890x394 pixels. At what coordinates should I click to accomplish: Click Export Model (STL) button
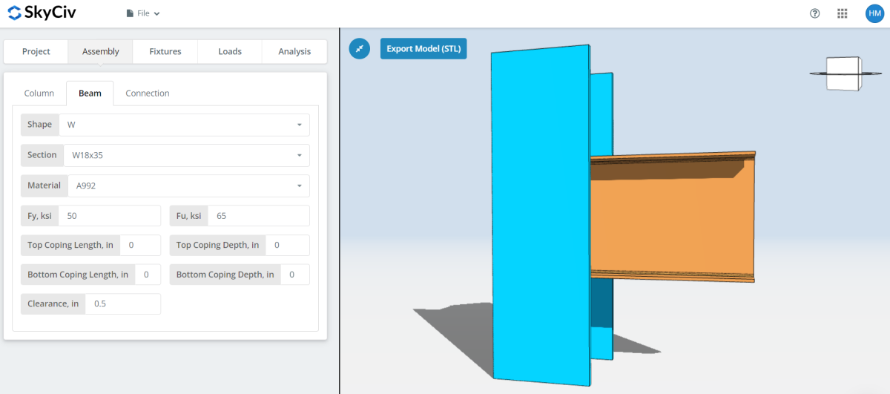pos(423,49)
